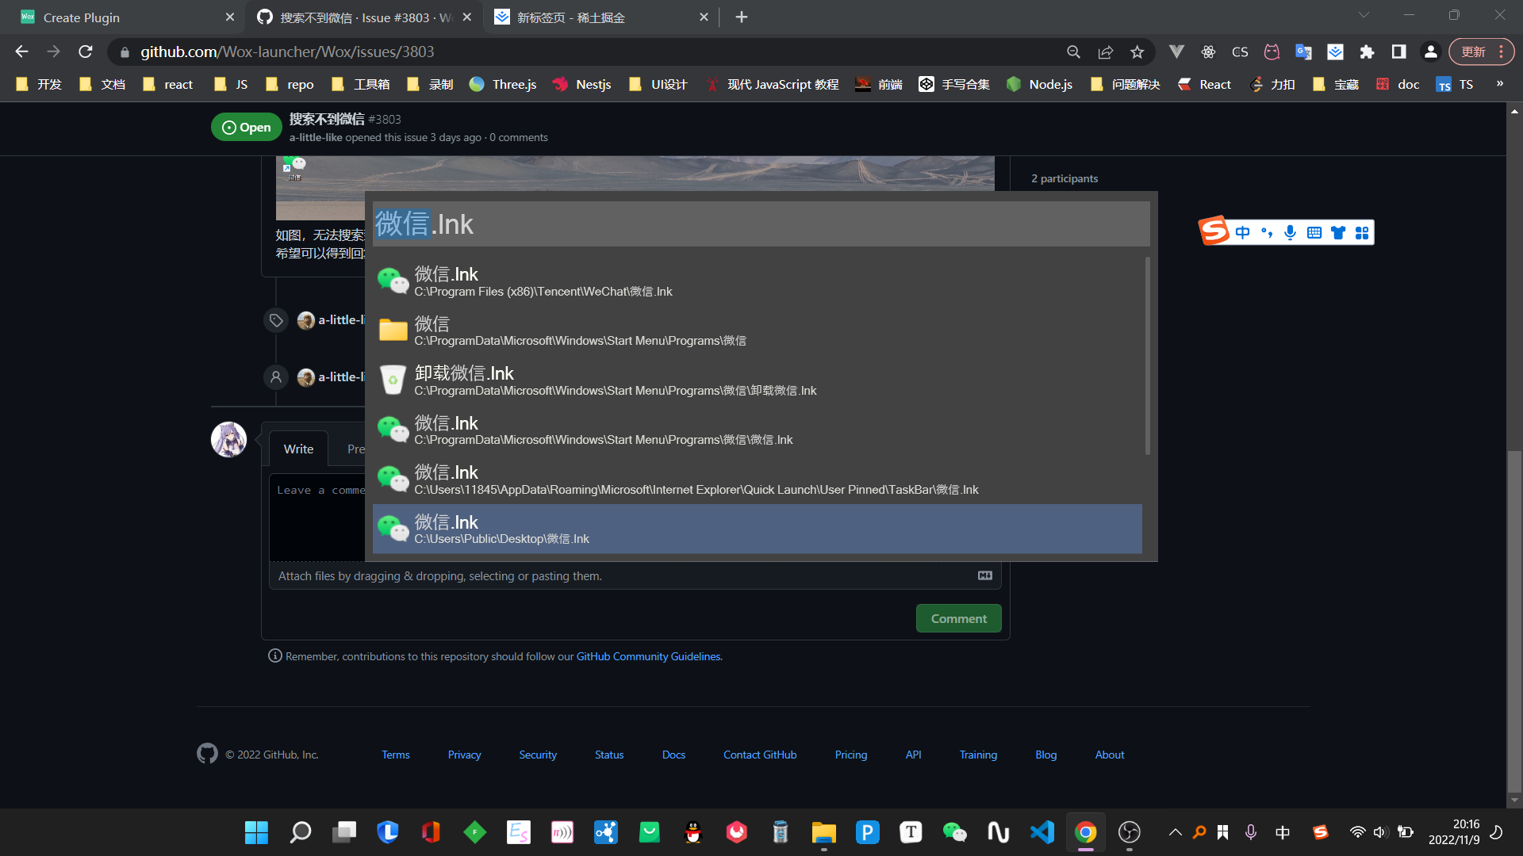Bookmark this page using the star icon

click(1137, 52)
